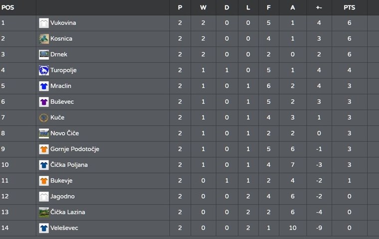The width and height of the screenshot is (379, 239).
Task: Click the W wins column header
Action: [x=203, y=7]
